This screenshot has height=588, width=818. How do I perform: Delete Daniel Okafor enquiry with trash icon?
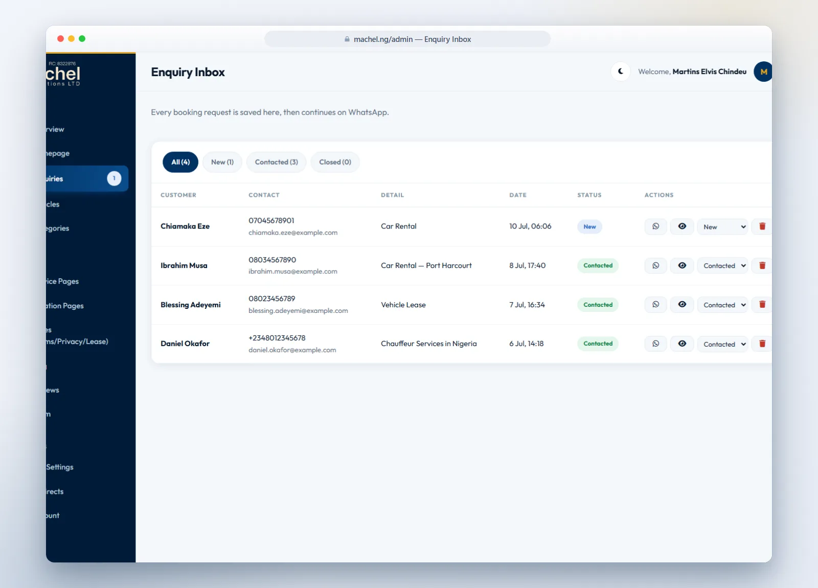pos(762,344)
